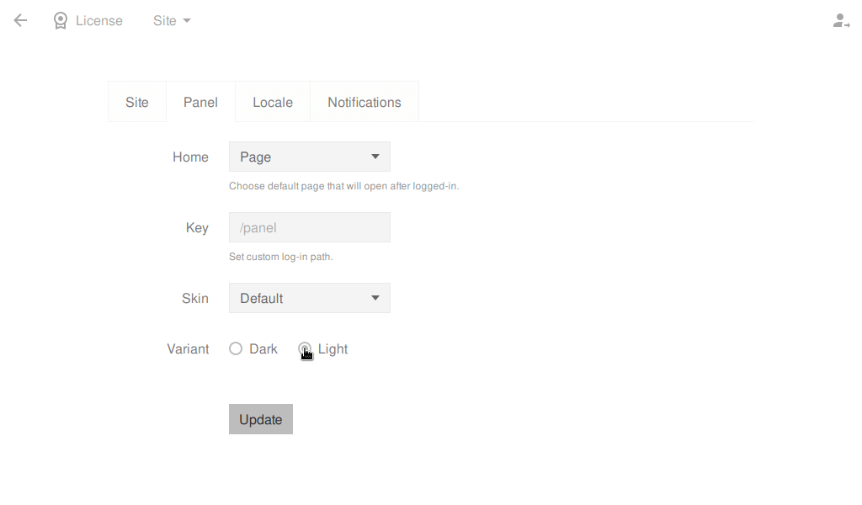The width and height of the screenshot is (862, 505).
Task: Click the License badge icon
Action: (61, 21)
